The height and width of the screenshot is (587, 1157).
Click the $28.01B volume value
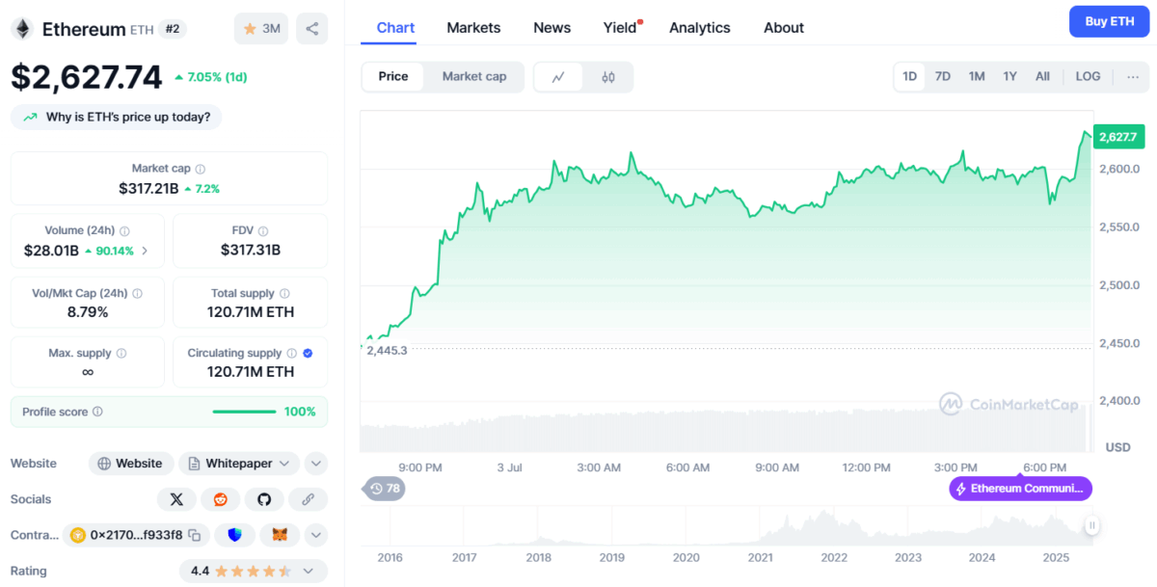(x=52, y=251)
